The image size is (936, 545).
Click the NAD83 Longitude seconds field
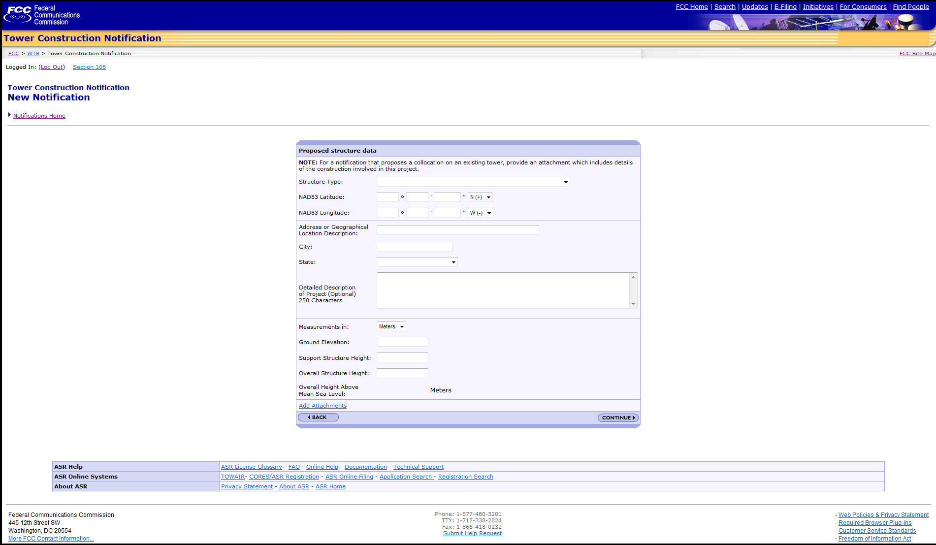(x=447, y=213)
